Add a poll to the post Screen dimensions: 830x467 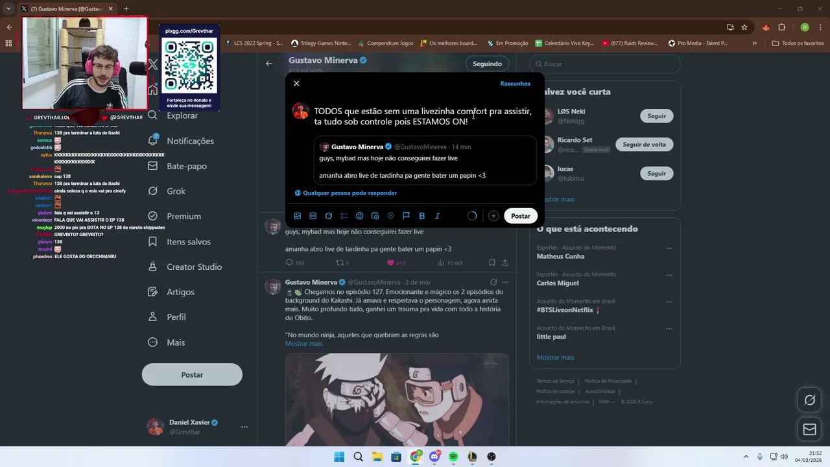pos(344,216)
